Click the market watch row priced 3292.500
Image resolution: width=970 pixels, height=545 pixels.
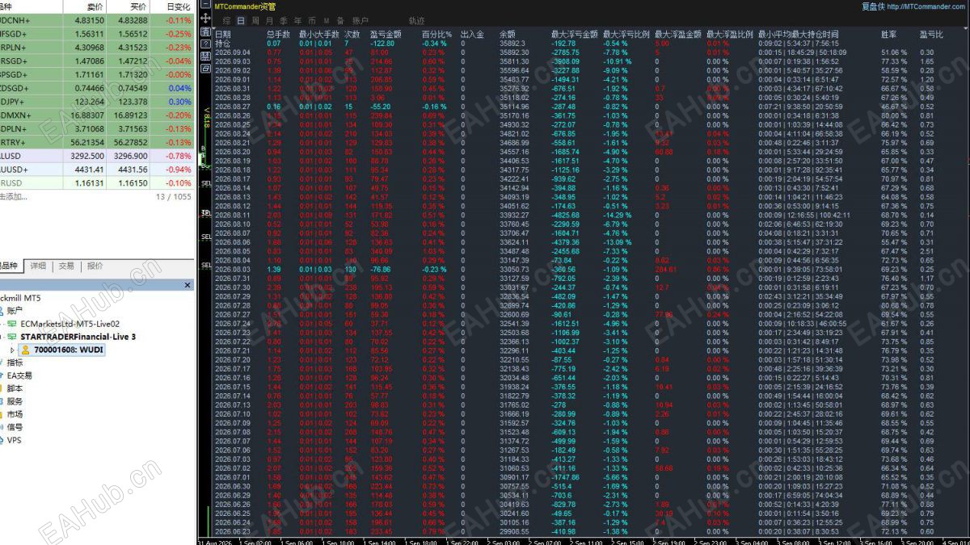pyautogui.click(x=97, y=156)
